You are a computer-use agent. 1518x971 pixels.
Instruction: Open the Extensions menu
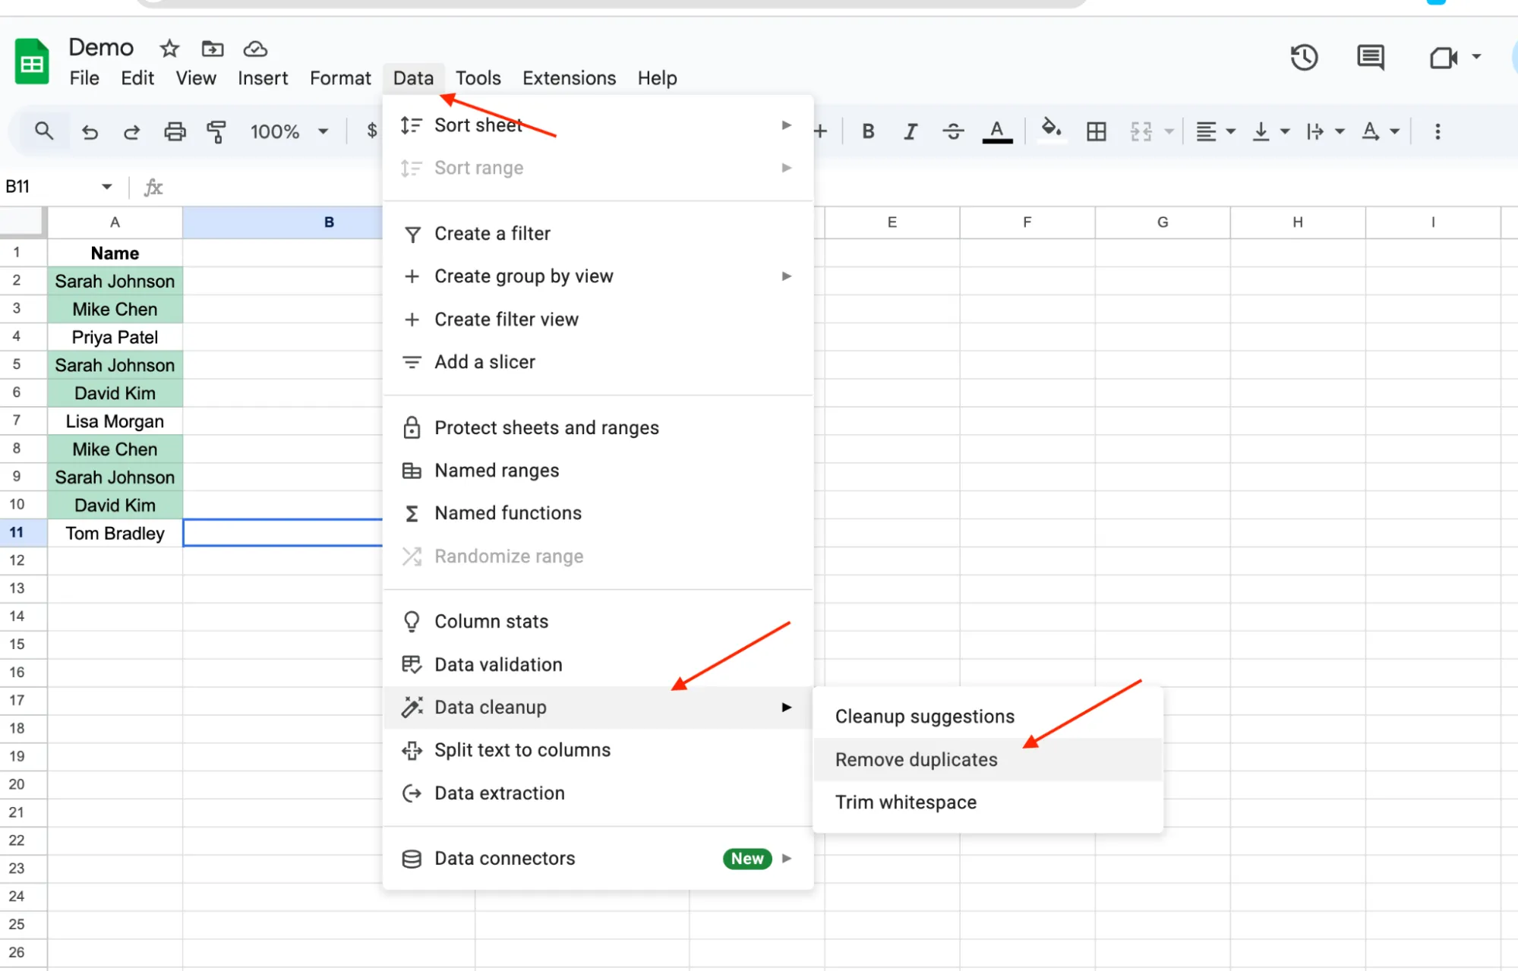tap(568, 77)
